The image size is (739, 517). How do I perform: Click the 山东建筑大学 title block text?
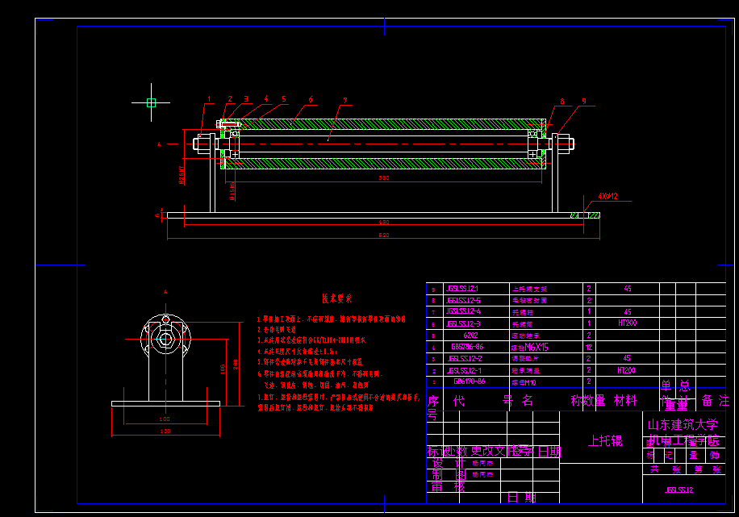[683, 424]
